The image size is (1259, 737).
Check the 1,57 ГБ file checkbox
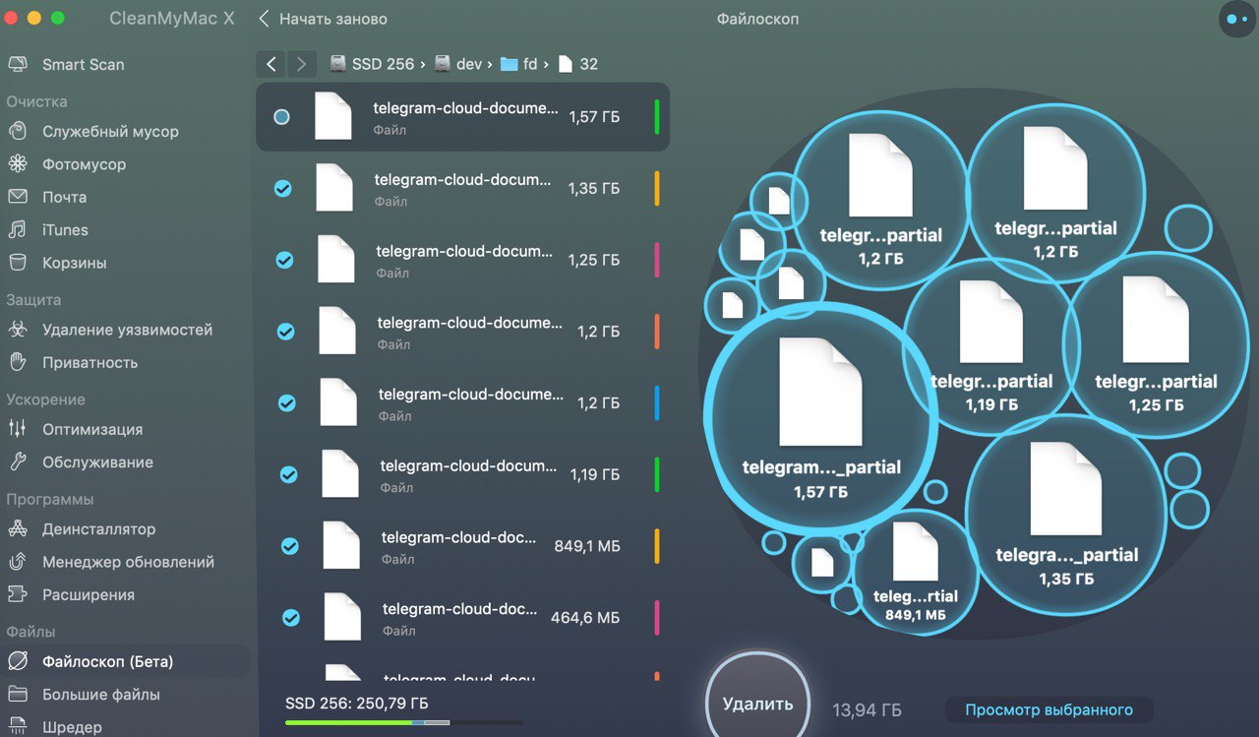282,116
